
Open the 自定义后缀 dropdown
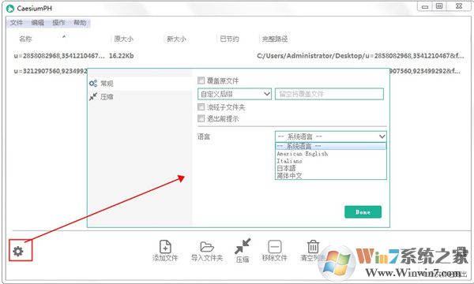(235, 94)
